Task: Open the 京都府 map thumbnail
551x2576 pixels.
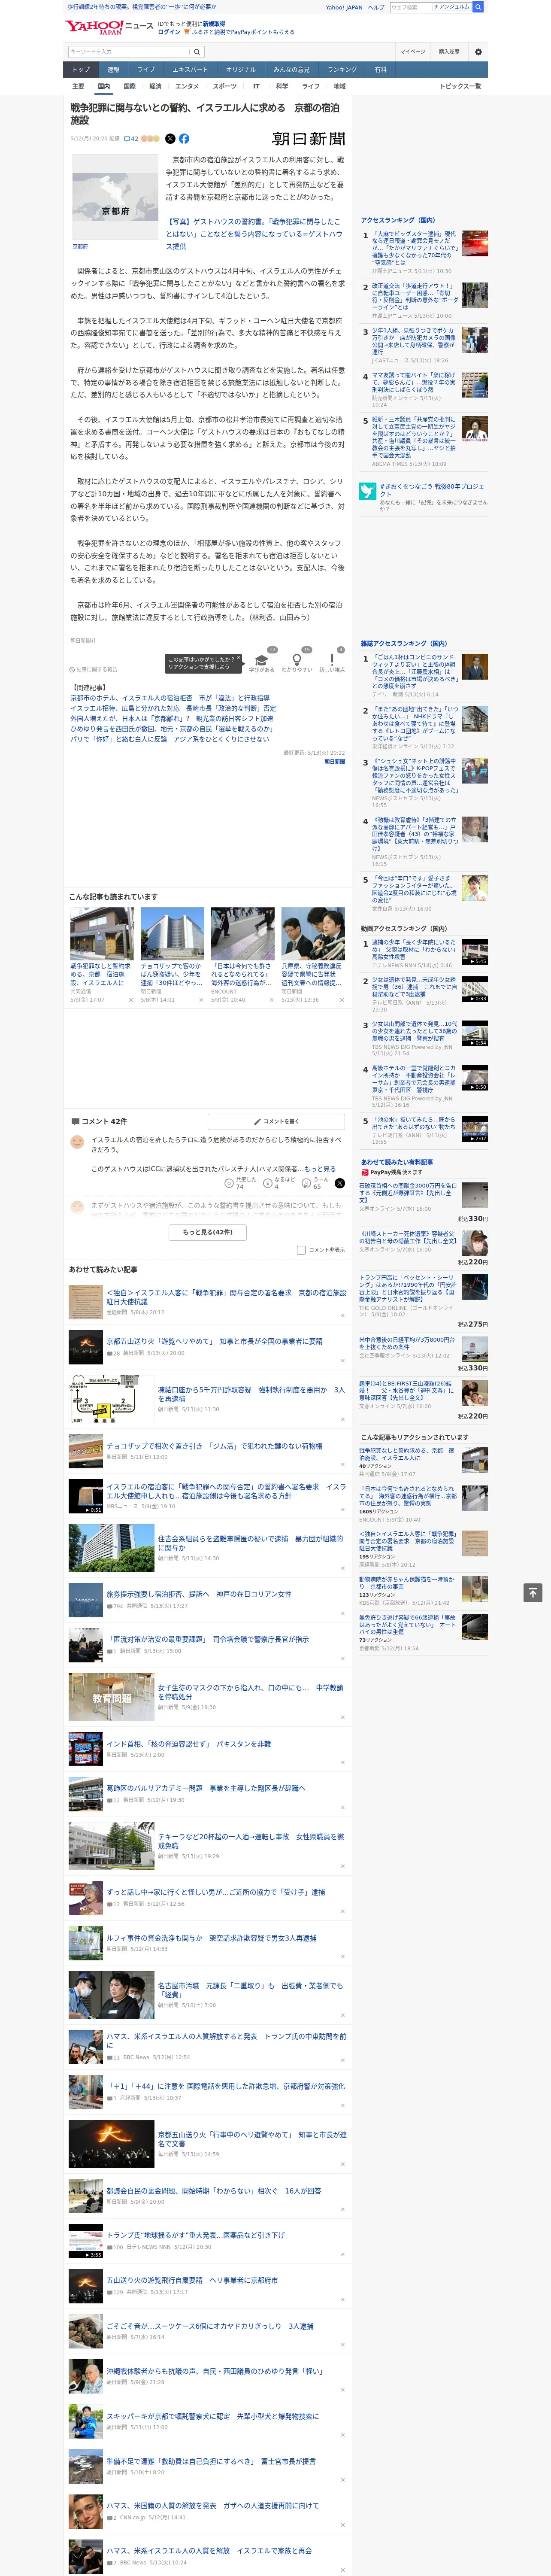Action: pyautogui.click(x=116, y=196)
